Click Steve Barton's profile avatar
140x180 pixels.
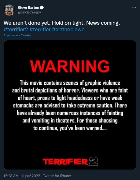[x=9, y=10]
